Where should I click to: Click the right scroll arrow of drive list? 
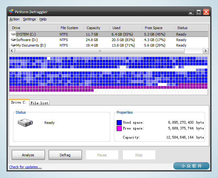tap(205, 51)
